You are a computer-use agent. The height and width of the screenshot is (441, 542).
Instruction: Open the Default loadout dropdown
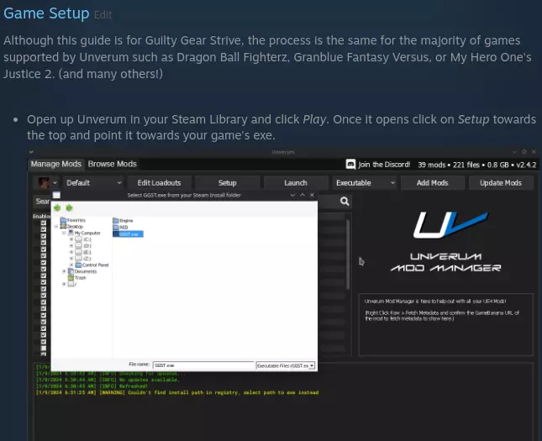pyautogui.click(x=93, y=182)
